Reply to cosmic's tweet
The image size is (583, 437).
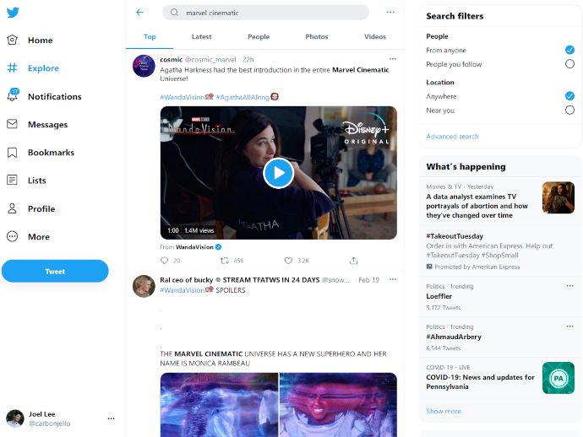point(165,261)
